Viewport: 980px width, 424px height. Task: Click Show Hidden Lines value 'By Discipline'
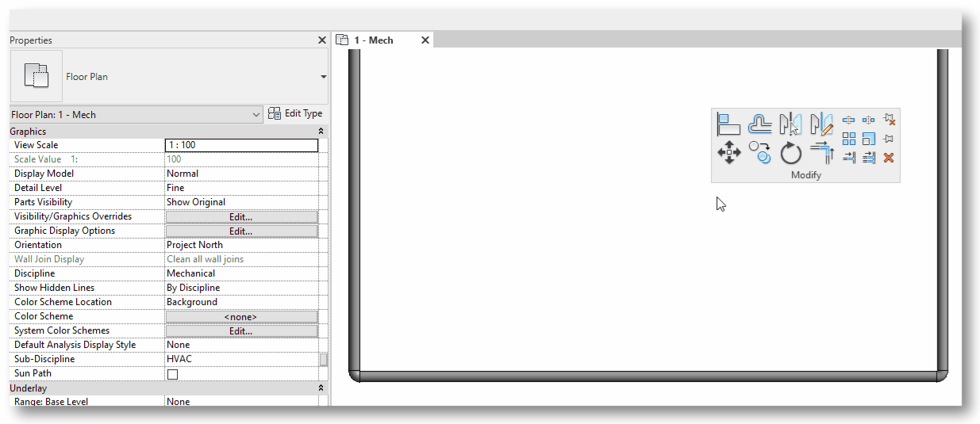pos(194,288)
